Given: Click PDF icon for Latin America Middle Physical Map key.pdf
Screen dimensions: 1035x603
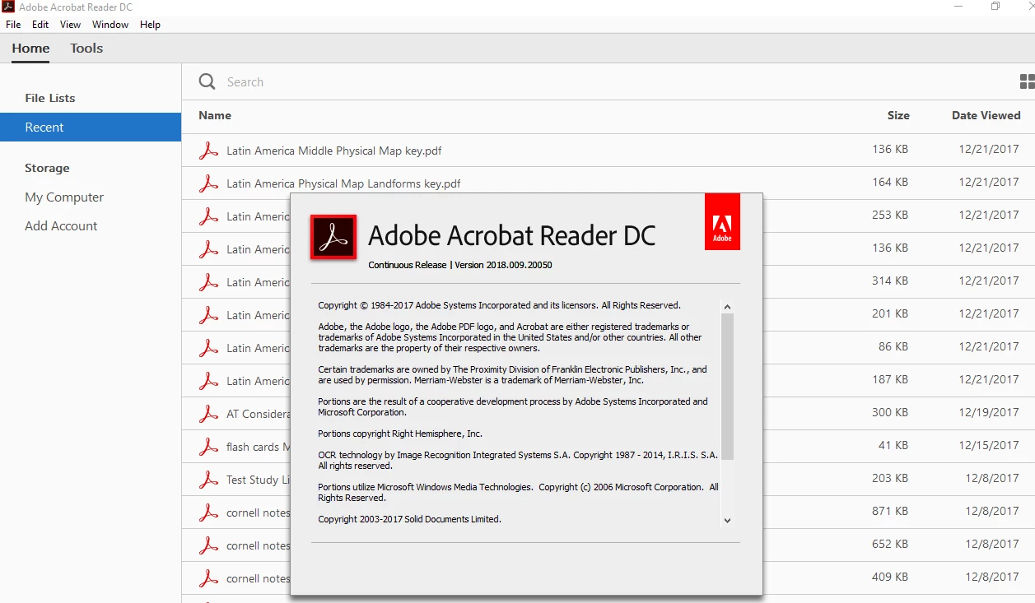Looking at the screenshot, I should click(x=209, y=151).
